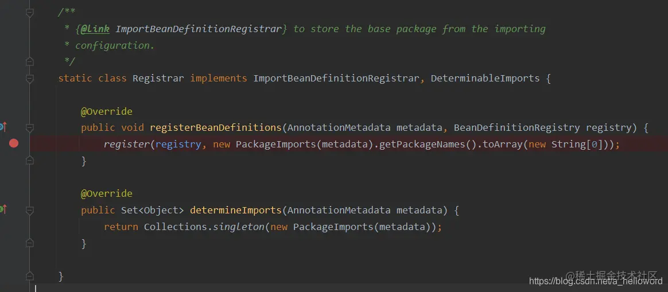The height and width of the screenshot is (292, 668).
Task: Click the static keyword
Action: (x=75, y=79)
